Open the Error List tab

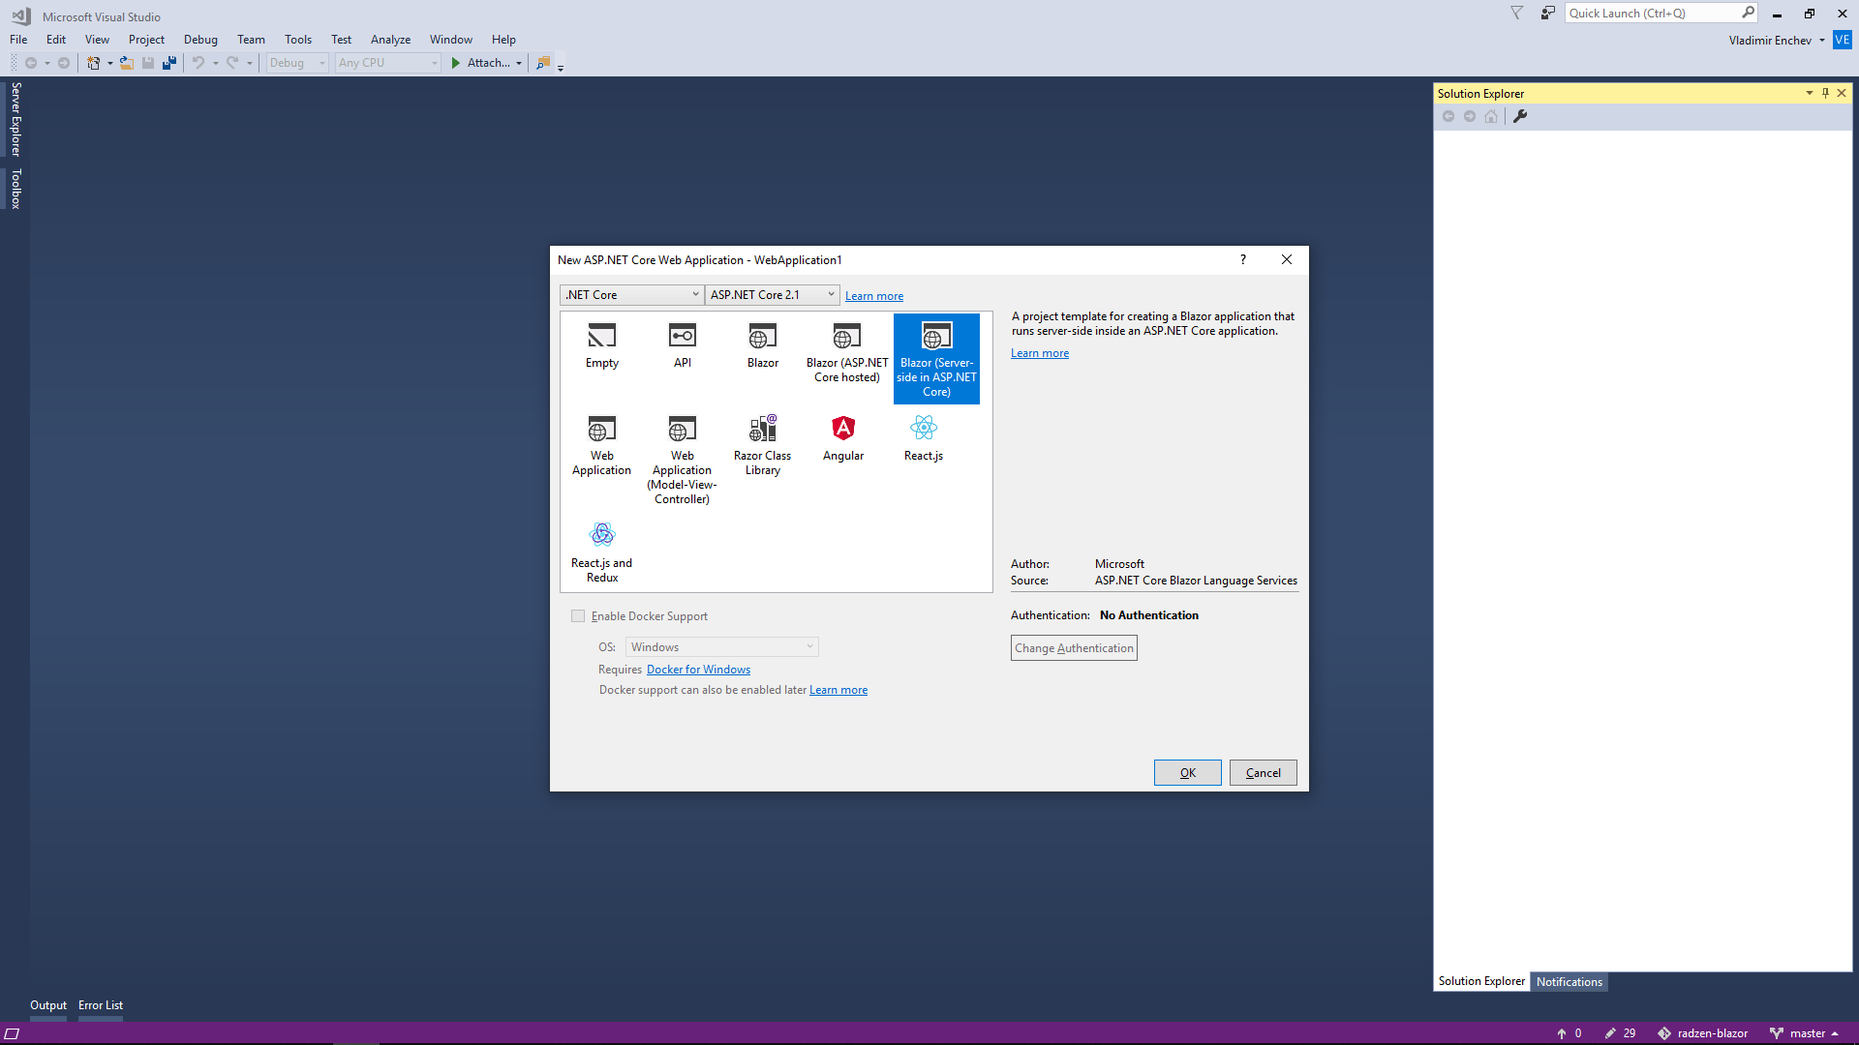click(x=101, y=1005)
